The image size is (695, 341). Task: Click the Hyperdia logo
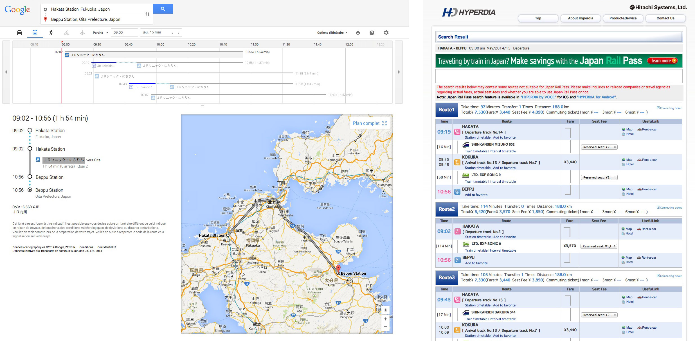click(x=469, y=12)
